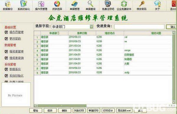Click the 快速查询 input field
Viewport: 177px width, 114px height.
coord(139,27)
